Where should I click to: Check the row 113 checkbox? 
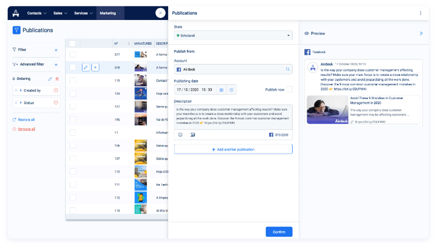pos(73,210)
